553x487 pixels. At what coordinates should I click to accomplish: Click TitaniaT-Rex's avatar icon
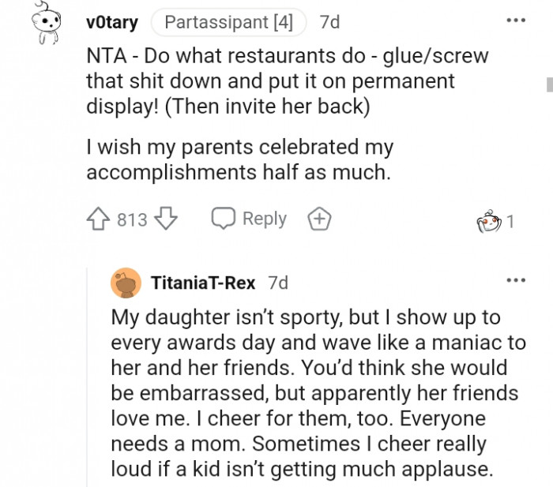[x=125, y=283]
